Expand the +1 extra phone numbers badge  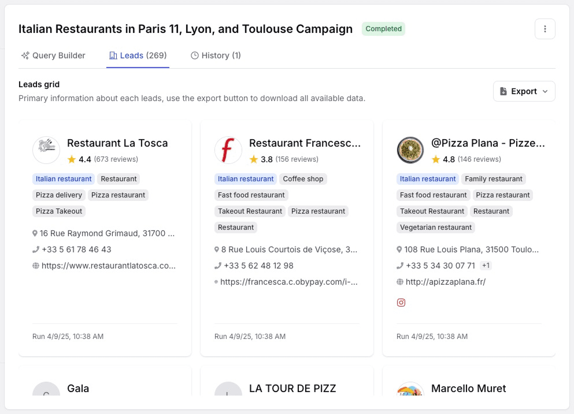(x=487, y=266)
